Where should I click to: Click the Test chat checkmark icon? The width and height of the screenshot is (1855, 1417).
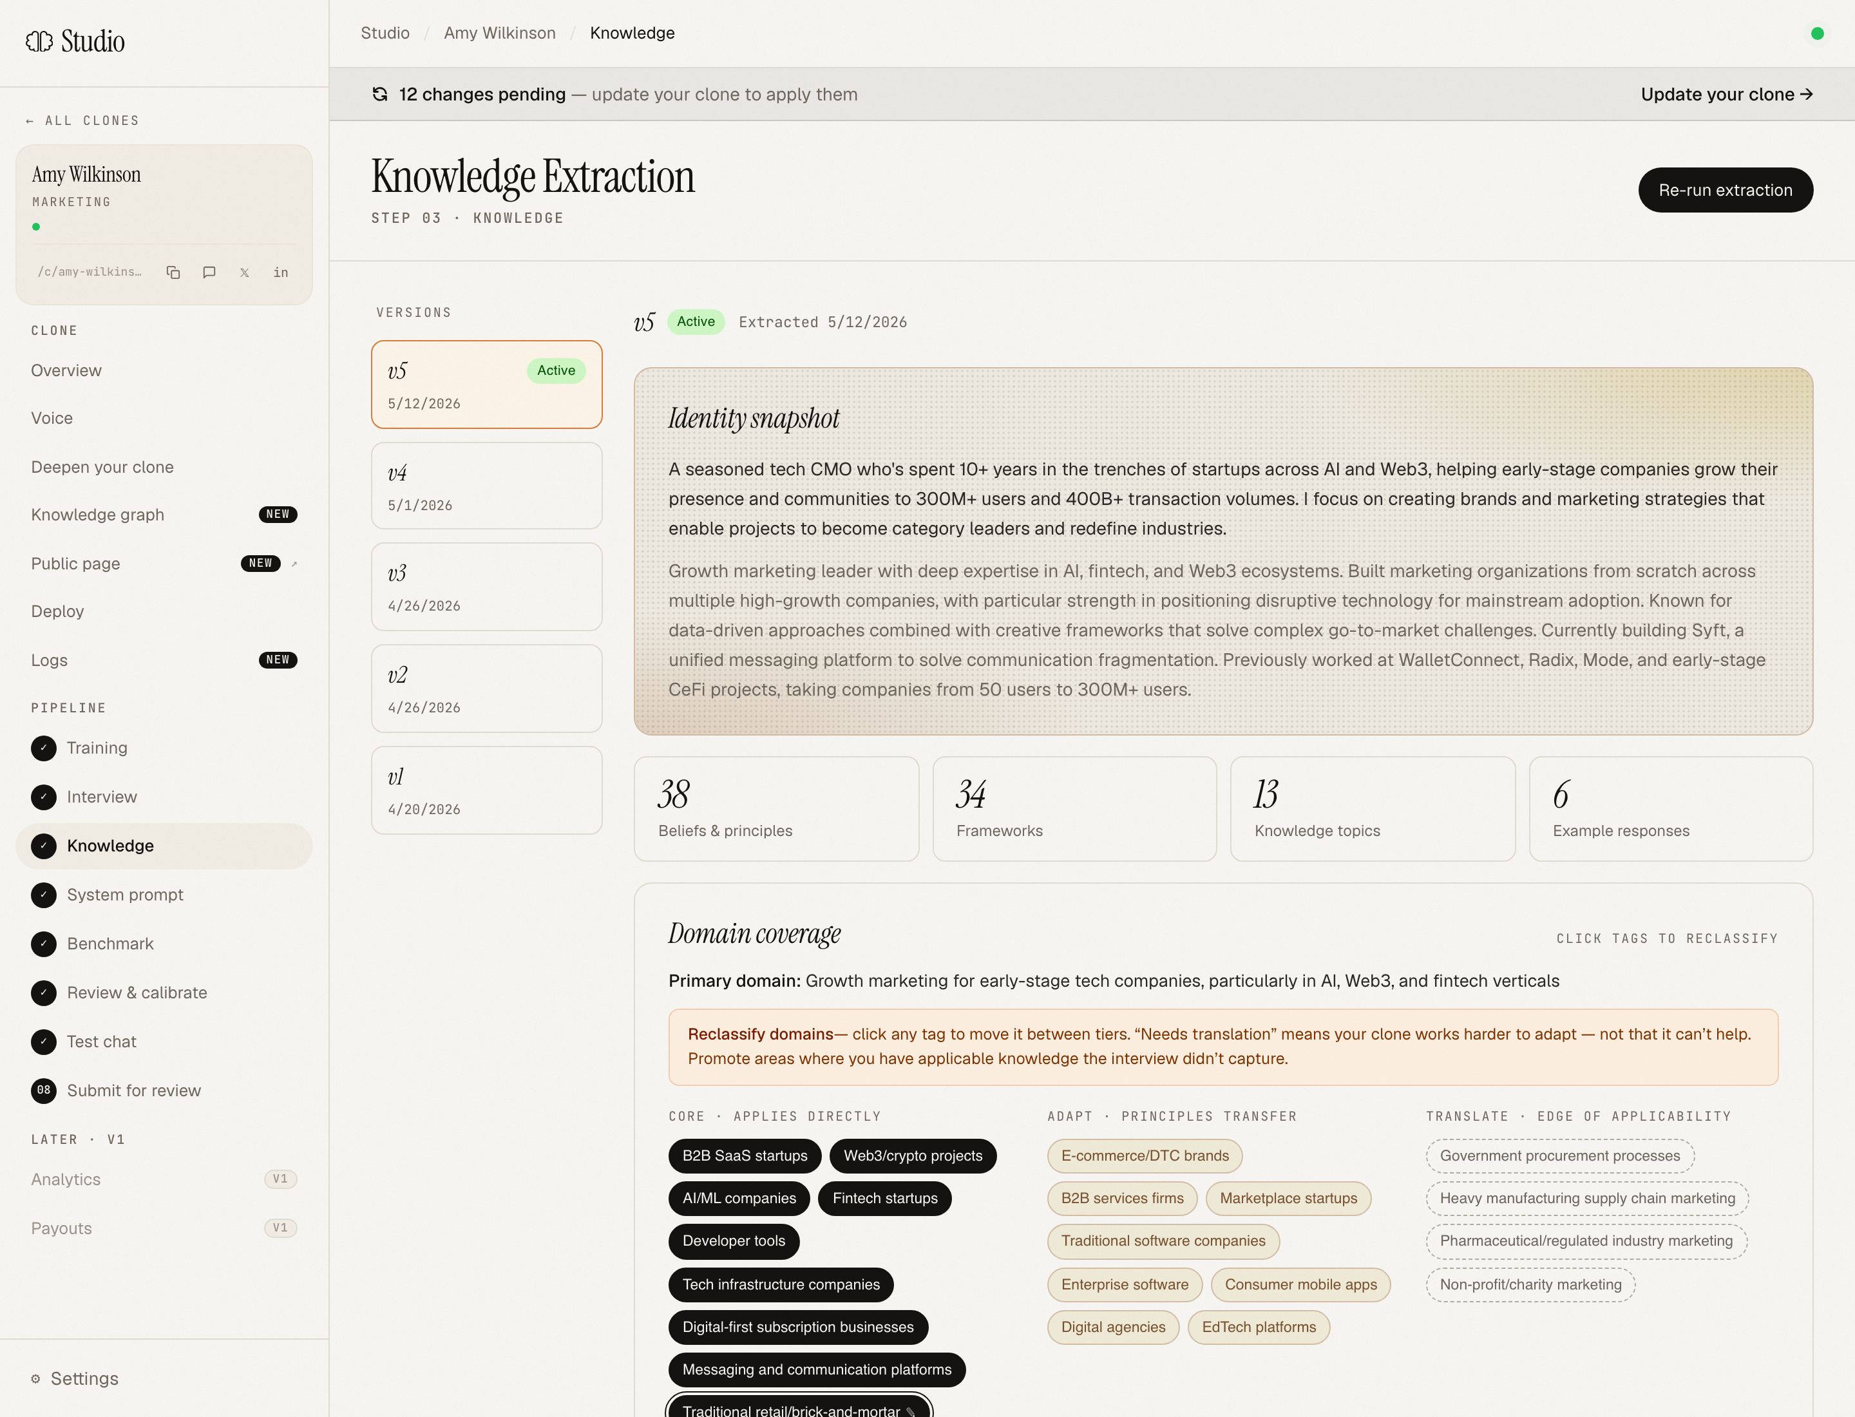point(44,1041)
